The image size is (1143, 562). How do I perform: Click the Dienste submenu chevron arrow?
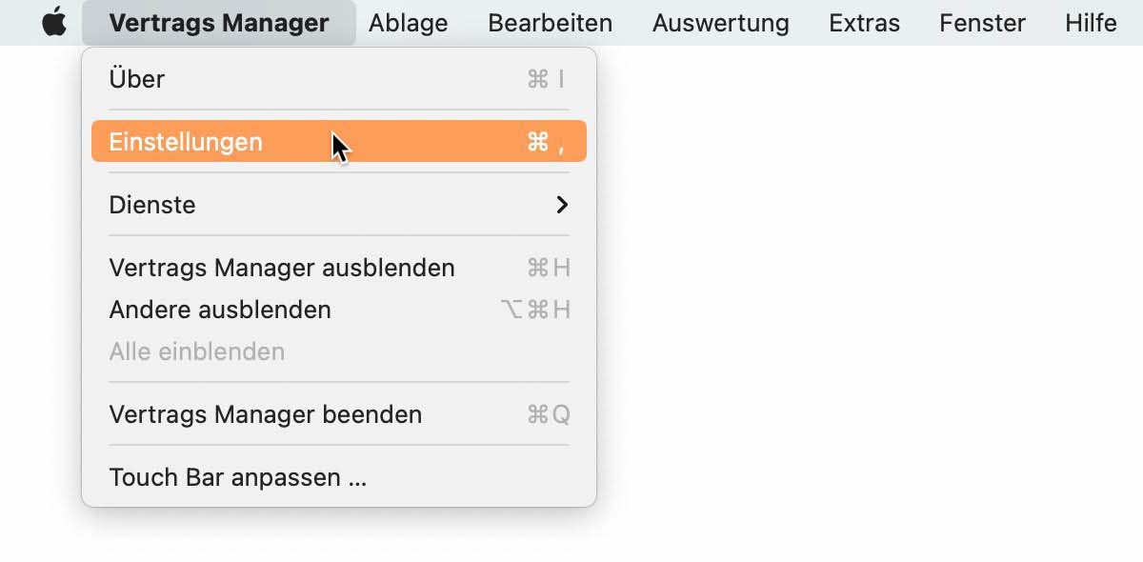pos(562,205)
